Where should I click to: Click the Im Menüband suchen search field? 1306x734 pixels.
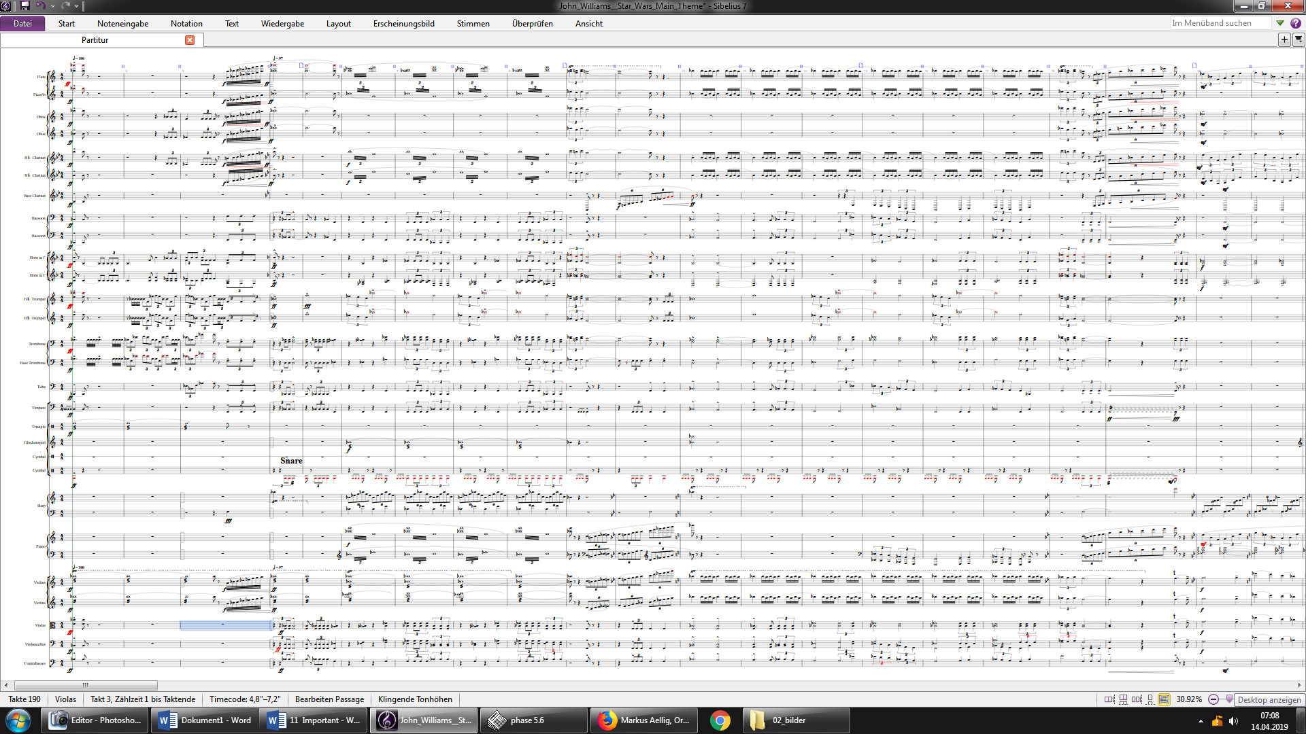(1219, 23)
